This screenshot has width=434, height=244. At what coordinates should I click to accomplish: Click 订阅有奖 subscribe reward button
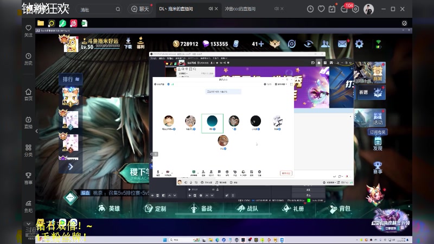click(378, 132)
